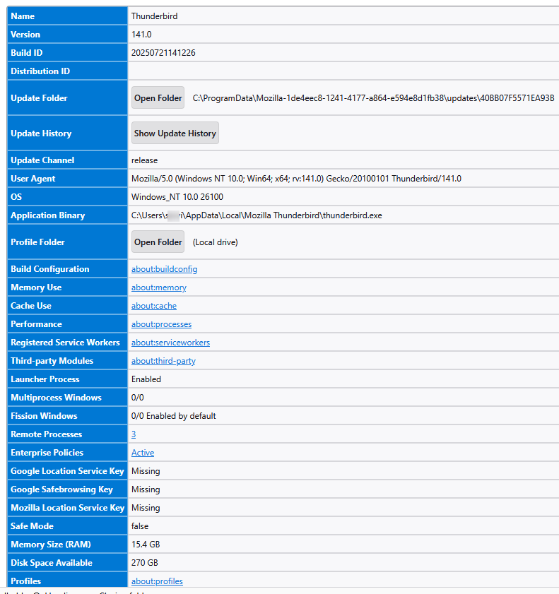Screen dimensions: 559x594
Task: Open the about:profiles link
Action: click(157, 581)
